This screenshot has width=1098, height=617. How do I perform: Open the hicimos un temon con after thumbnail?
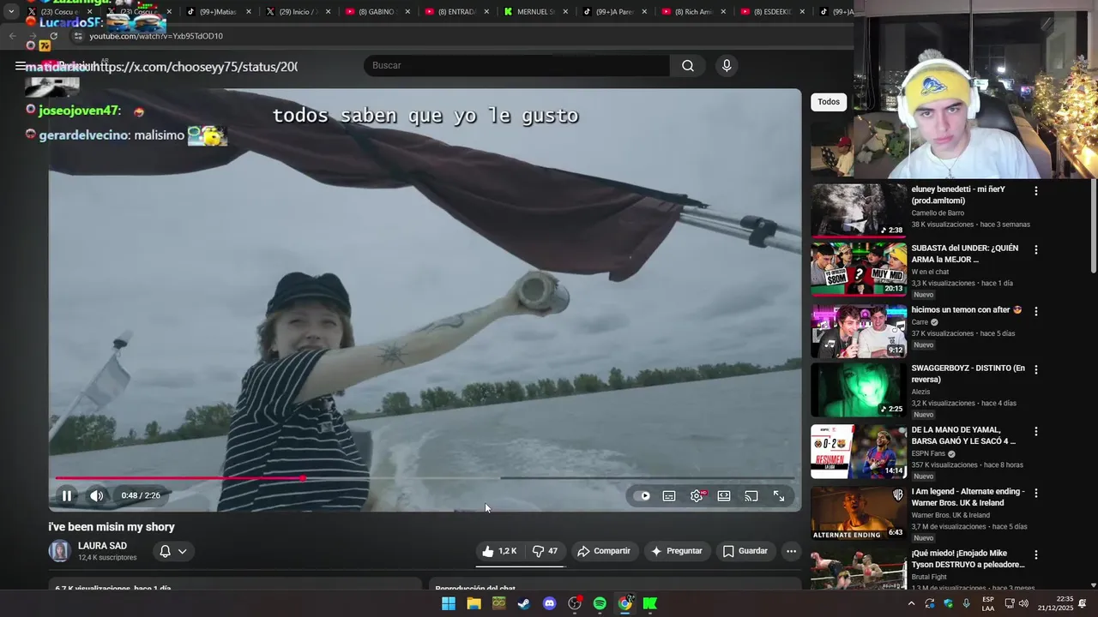pyautogui.click(x=859, y=331)
